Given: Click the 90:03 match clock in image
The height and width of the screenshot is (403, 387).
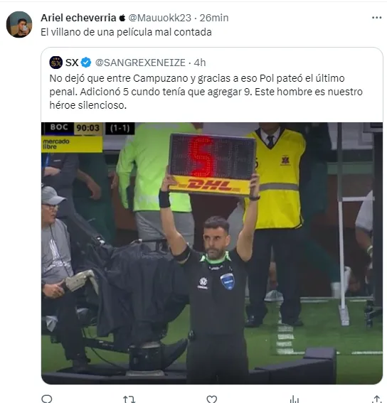Looking at the screenshot, I should (88, 128).
